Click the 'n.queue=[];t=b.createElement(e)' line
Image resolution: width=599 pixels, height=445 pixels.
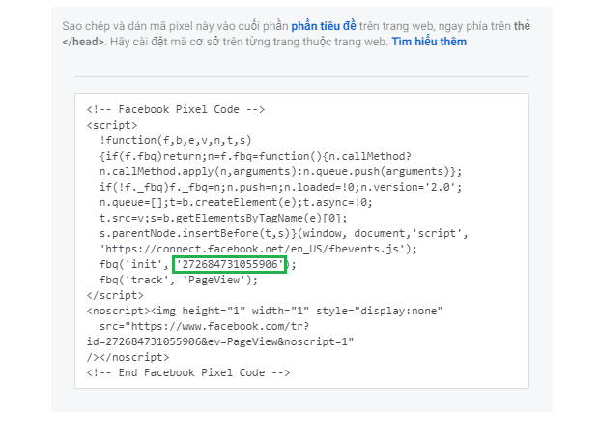tap(236, 202)
